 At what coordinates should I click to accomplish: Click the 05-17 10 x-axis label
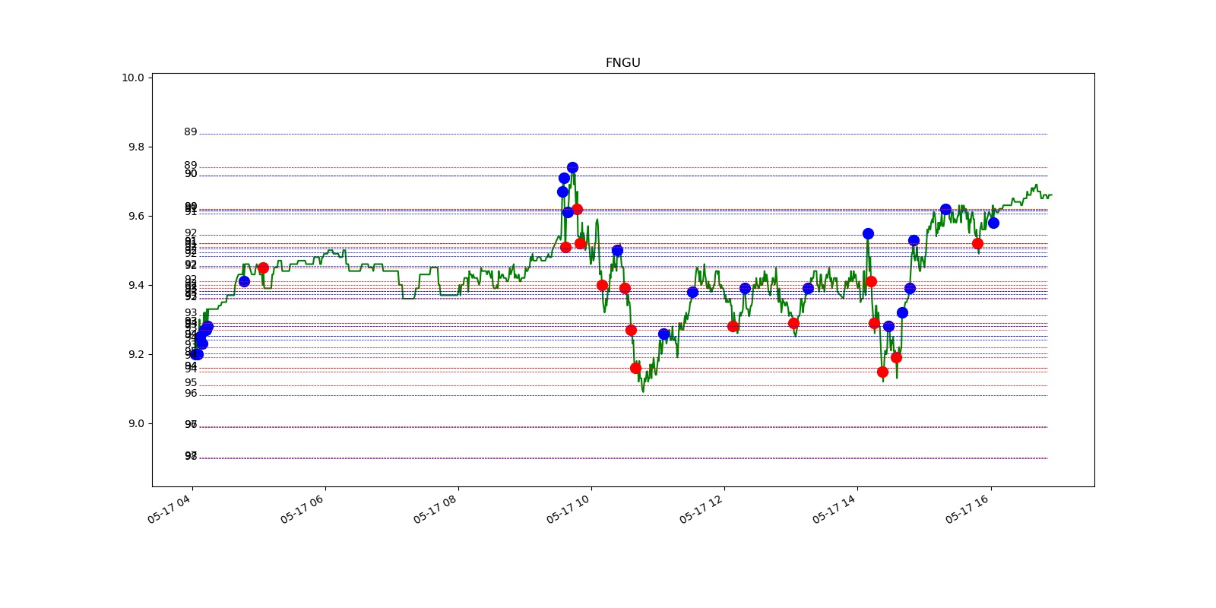pyautogui.click(x=568, y=508)
